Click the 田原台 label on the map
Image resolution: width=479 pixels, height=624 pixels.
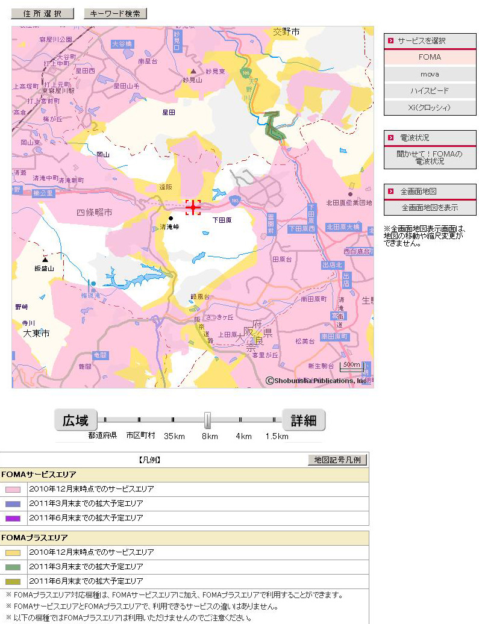pos(282,259)
